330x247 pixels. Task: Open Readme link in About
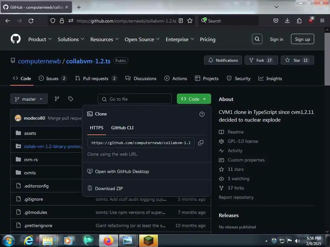click(236, 132)
